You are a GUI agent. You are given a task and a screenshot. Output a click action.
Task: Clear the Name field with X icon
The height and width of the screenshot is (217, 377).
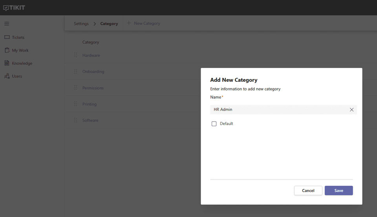coord(352,110)
